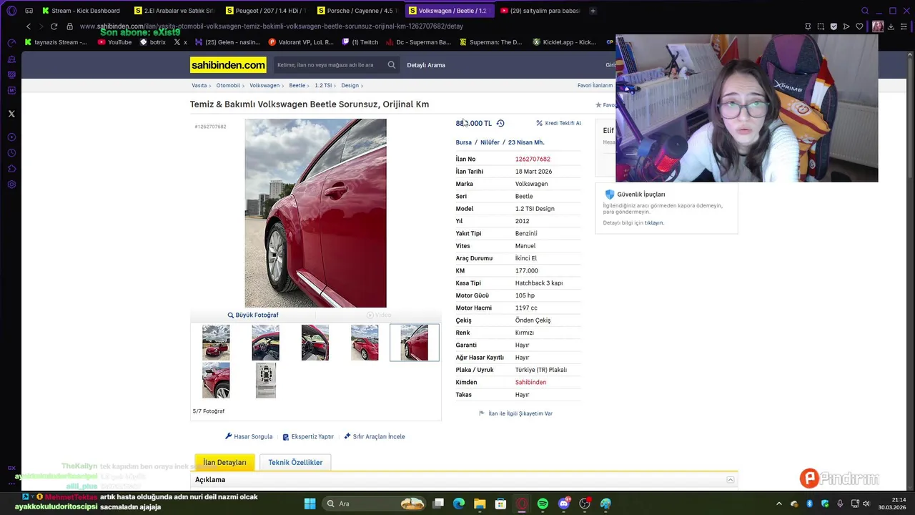The height and width of the screenshot is (515, 915).
Task: Click tıklayın link in Güvenlik İpuçları
Action: coord(653,222)
